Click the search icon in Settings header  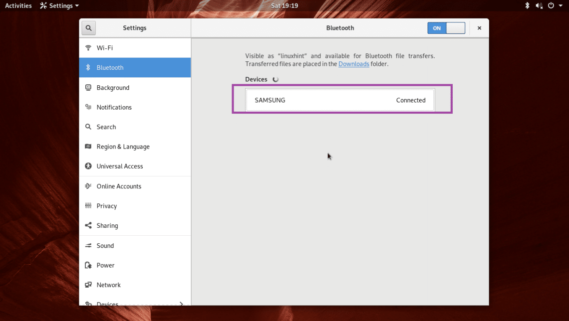tap(88, 28)
